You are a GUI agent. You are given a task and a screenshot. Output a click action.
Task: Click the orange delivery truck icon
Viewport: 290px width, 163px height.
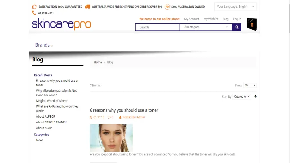[x=88, y=7]
